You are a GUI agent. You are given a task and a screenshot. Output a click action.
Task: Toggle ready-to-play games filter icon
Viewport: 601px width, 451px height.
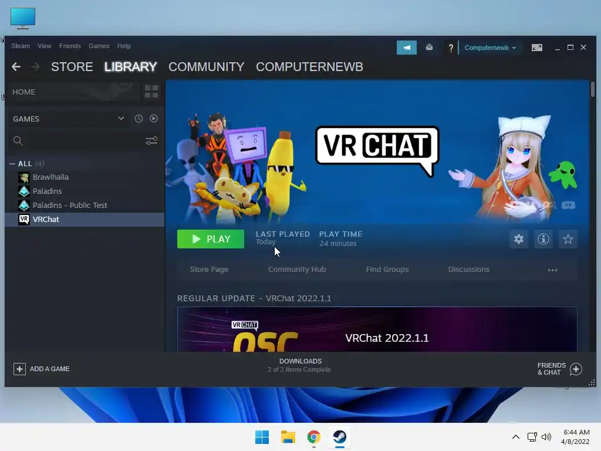pyautogui.click(x=154, y=119)
